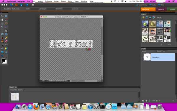Screen dimensions: 177x111
Task: Click the Redo button
Action: click(161, 5)
